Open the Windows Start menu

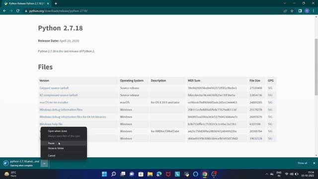(104, 174)
